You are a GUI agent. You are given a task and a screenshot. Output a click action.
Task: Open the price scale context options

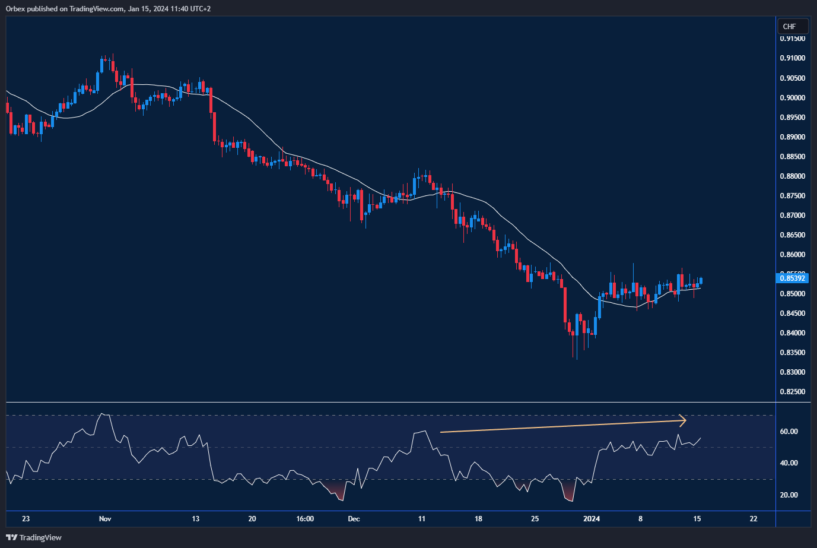point(792,208)
